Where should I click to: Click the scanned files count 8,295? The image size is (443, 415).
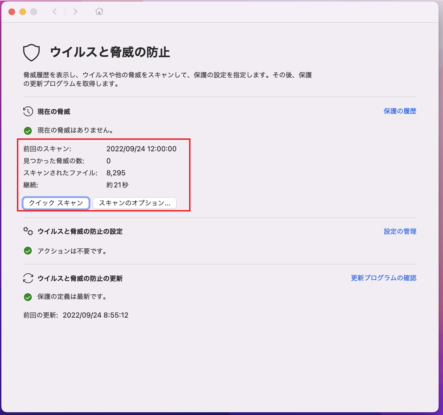116,173
